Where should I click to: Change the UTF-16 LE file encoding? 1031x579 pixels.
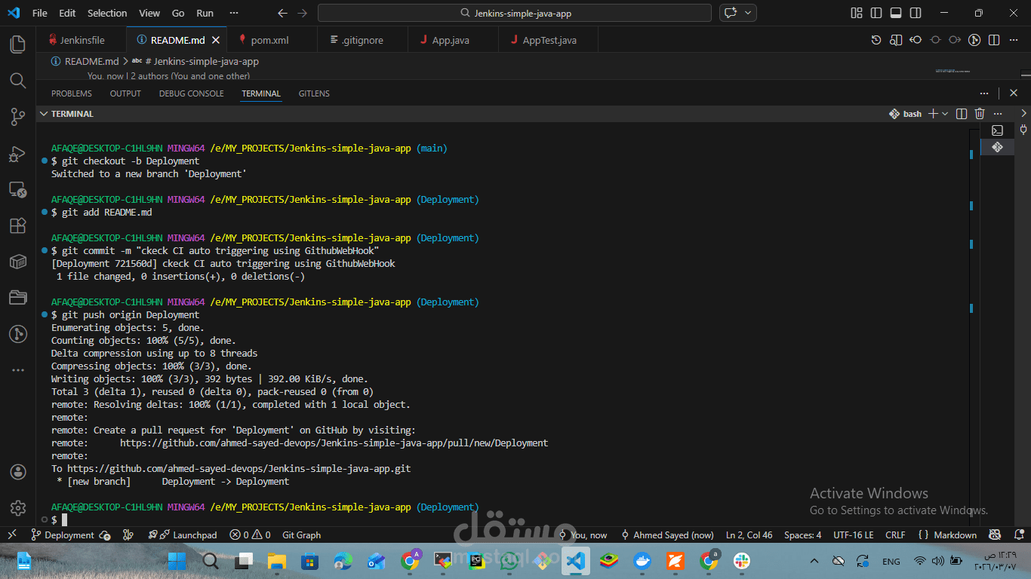point(854,535)
